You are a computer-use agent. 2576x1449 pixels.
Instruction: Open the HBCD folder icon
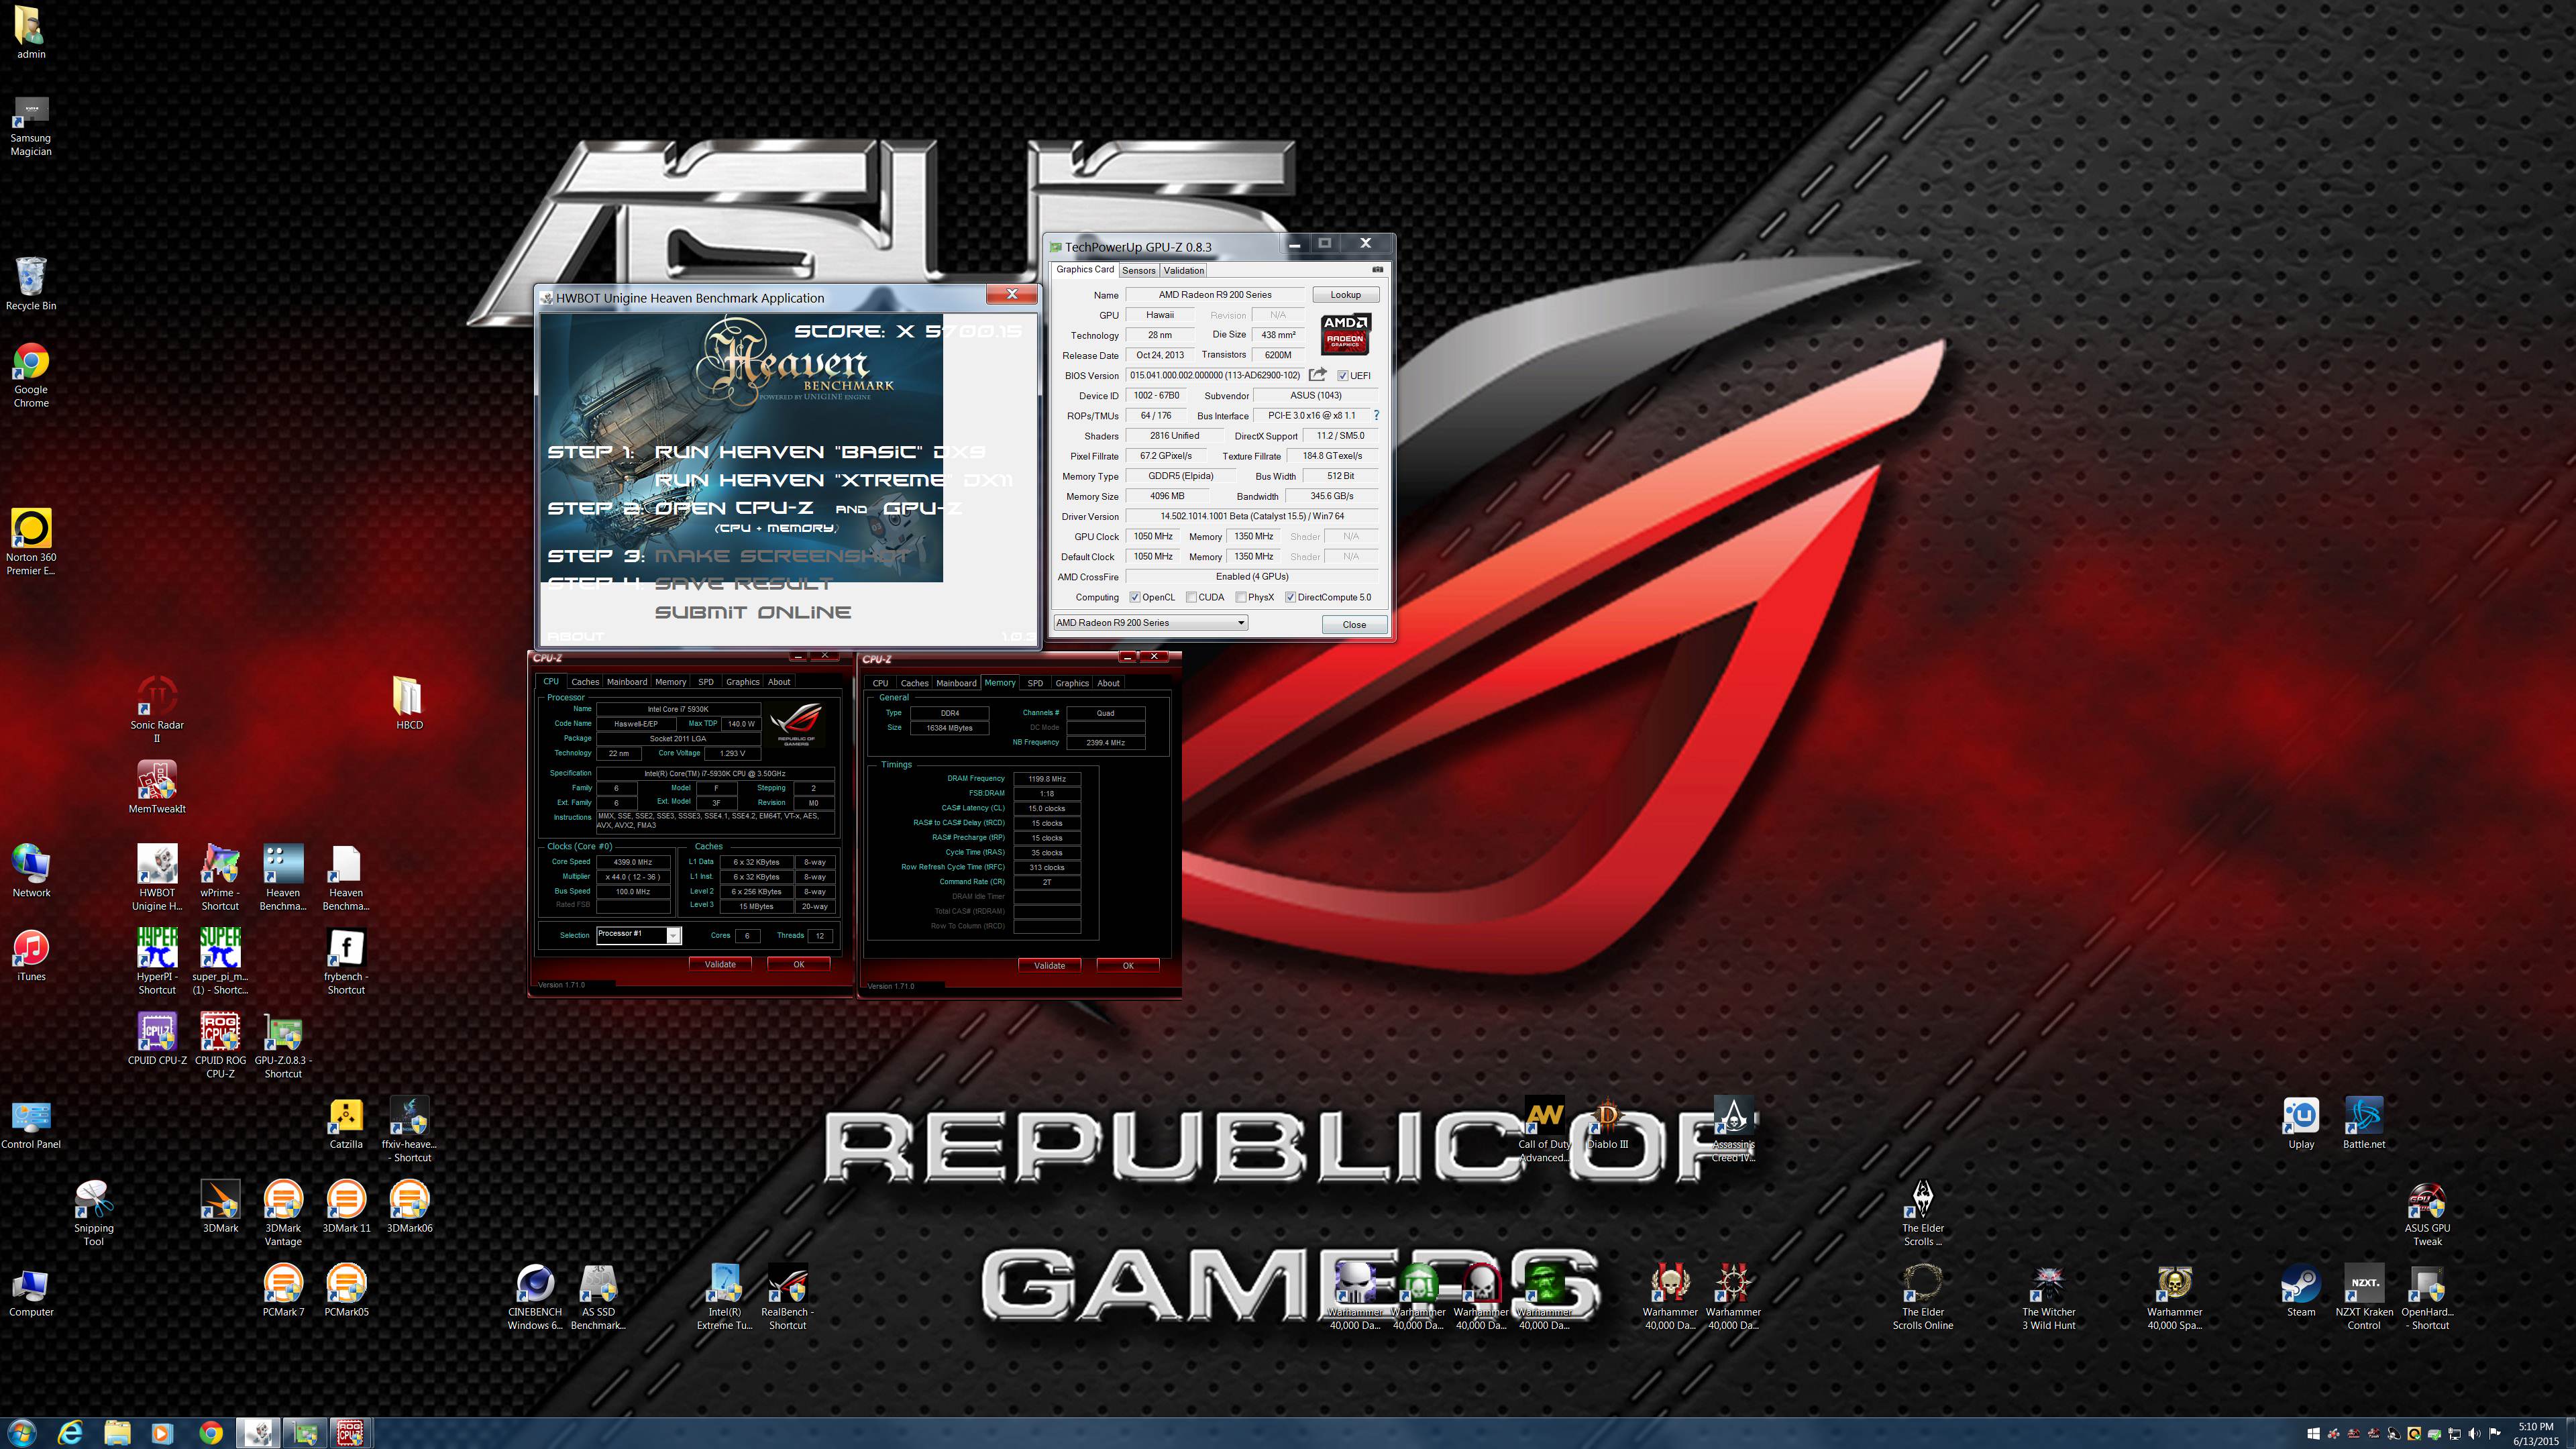[409, 703]
